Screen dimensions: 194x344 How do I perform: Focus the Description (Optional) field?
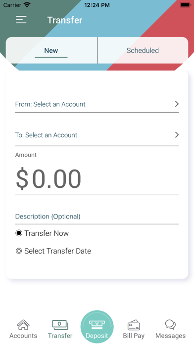97,216
